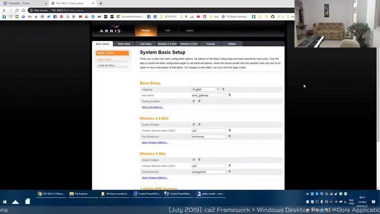Open the Gmail bookmark icon
380x214 pixels.
point(30,17)
